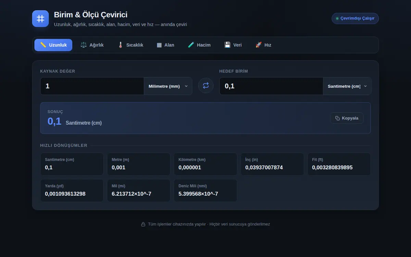Select the İnç (in) quick conversion card

pos(272,164)
